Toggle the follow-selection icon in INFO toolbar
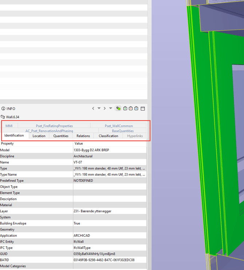The image size is (244, 270). (x=118, y=108)
